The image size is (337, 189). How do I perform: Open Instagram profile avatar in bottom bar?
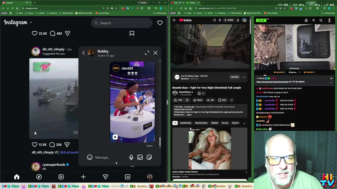click(150, 177)
